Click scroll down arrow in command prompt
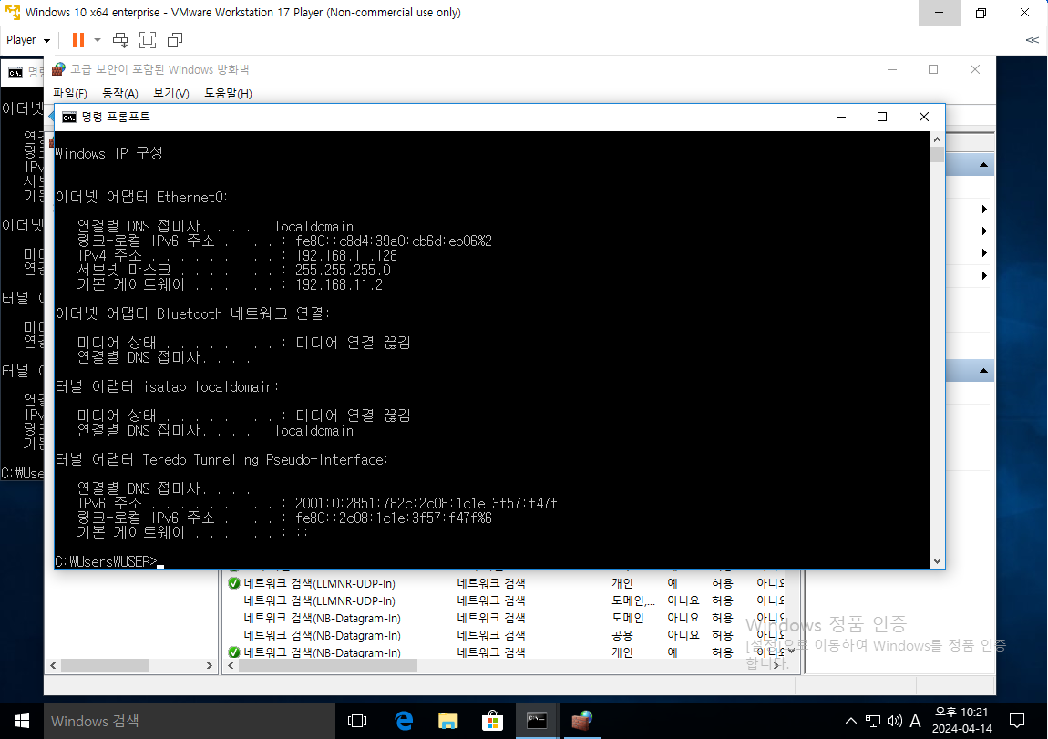 click(937, 561)
